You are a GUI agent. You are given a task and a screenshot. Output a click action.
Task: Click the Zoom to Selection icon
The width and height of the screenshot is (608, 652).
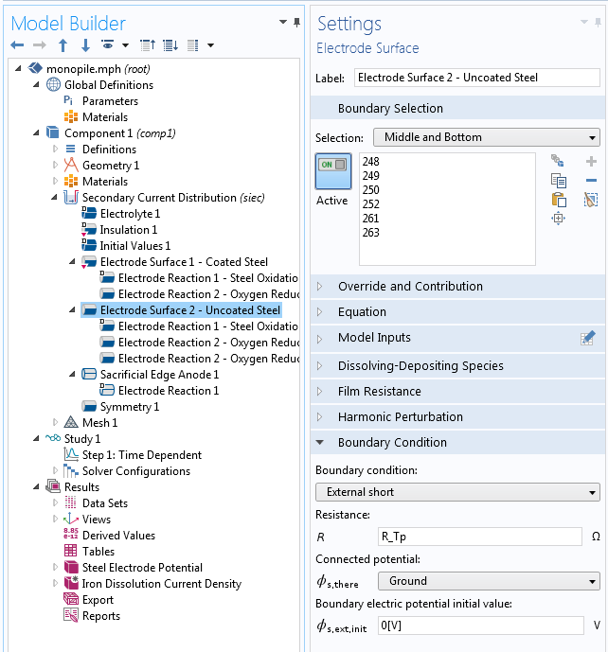559,219
